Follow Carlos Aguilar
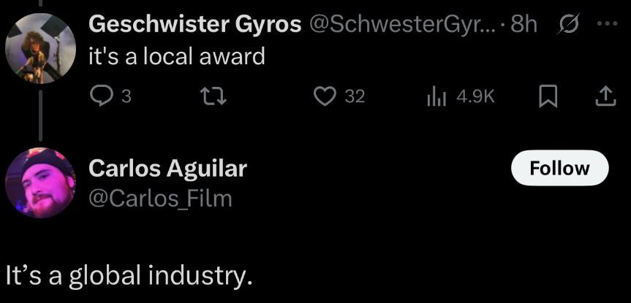631x303 pixels. (559, 168)
